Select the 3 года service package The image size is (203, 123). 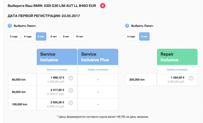[14, 37]
